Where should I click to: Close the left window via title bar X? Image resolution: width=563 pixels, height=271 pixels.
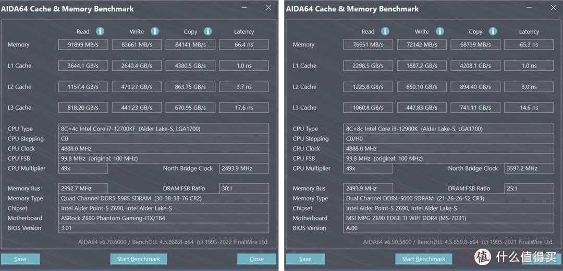[x=268, y=7]
